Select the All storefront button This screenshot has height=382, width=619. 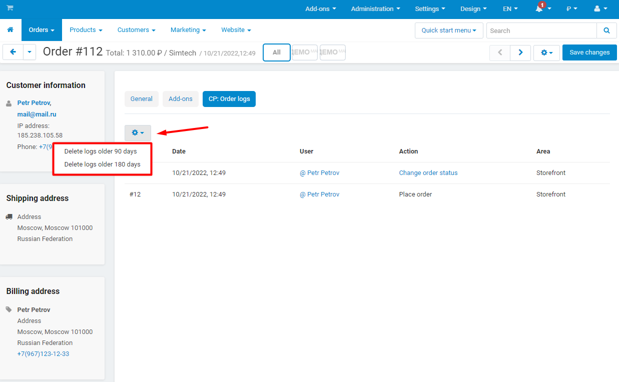277,52
